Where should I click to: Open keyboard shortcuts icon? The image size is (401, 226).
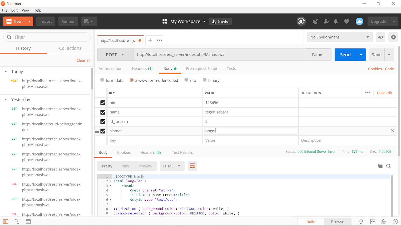[x=384, y=221]
